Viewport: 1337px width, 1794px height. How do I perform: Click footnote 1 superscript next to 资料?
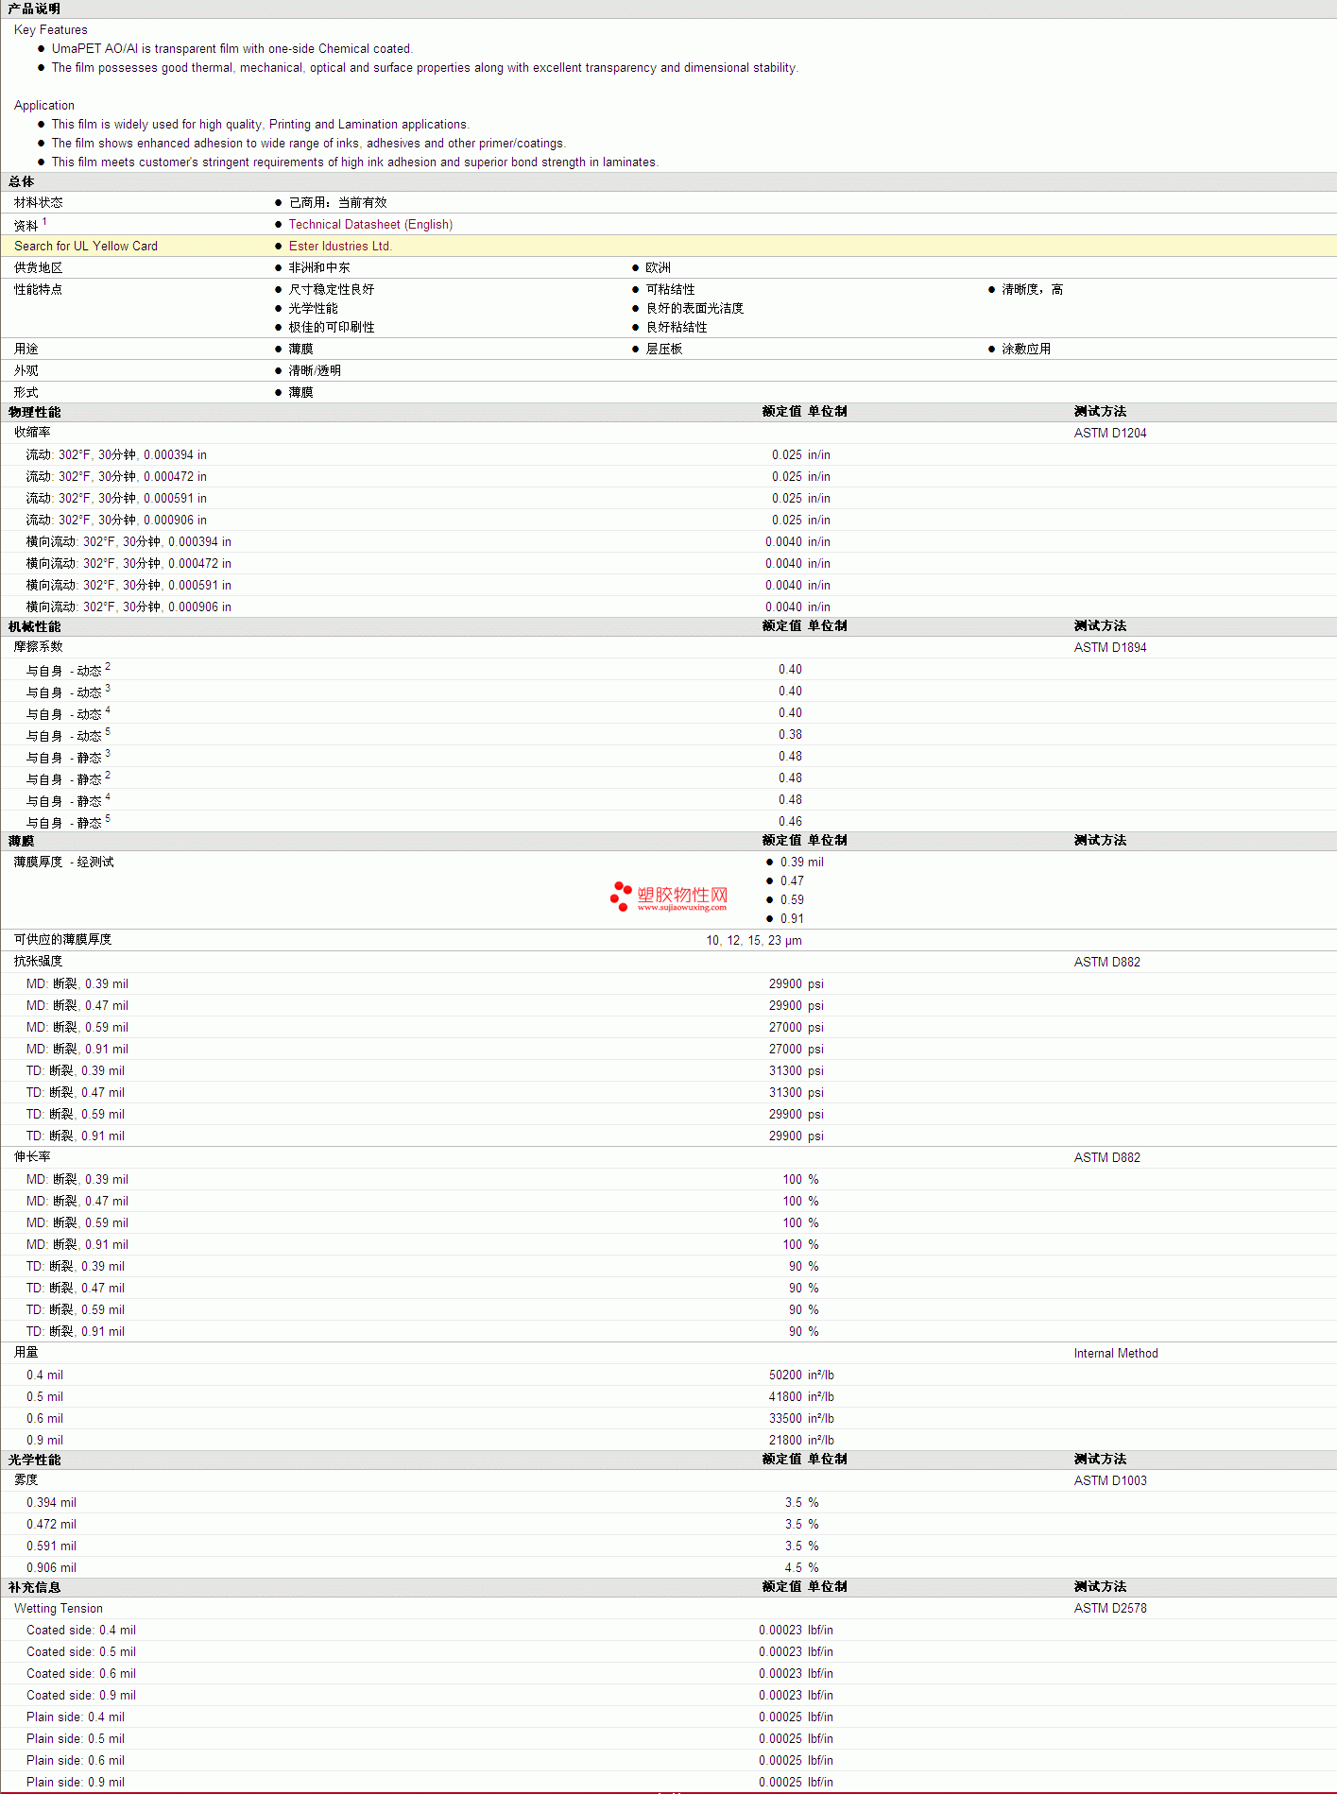point(44,221)
